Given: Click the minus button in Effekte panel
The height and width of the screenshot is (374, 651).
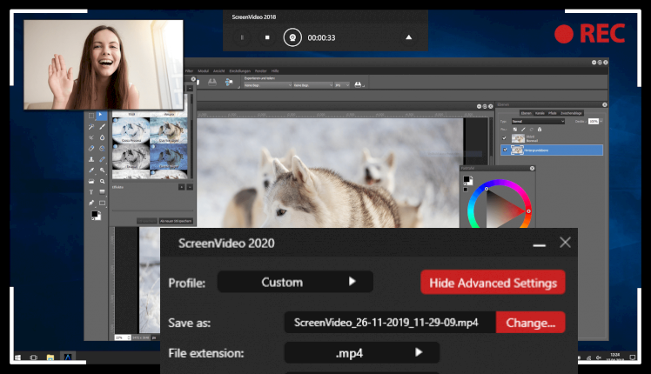Looking at the screenshot, I should click(190, 187).
